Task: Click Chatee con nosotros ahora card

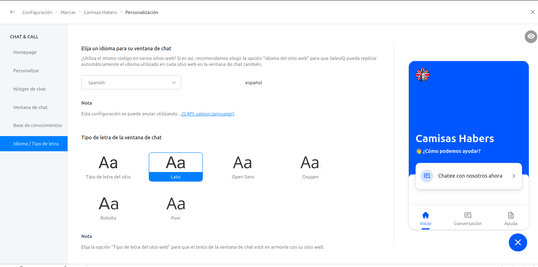Action: click(x=468, y=176)
